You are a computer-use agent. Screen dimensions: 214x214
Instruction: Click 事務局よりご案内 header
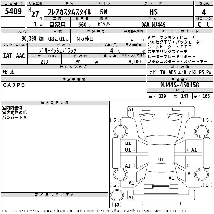(55, 195)
